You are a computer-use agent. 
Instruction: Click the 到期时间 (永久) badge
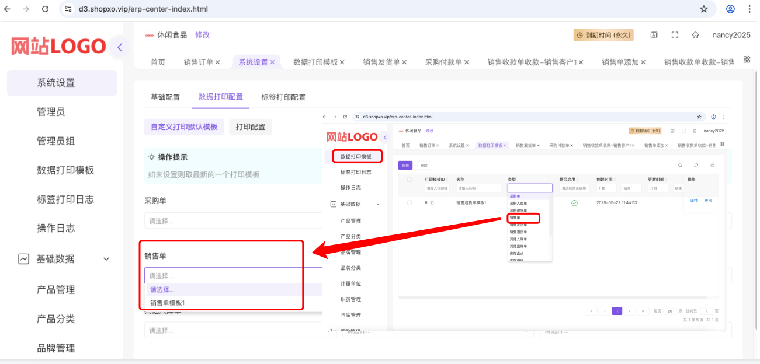pyautogui.click(x=603, y=35)
